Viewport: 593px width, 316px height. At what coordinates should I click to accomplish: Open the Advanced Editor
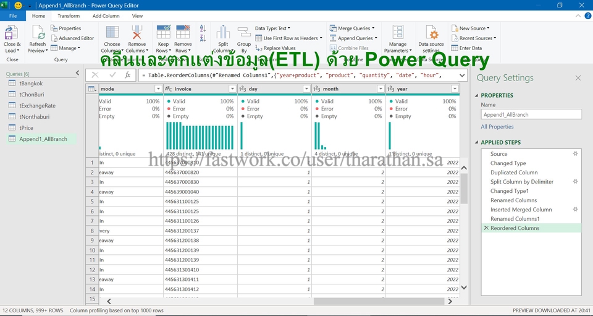[x=73, y=38]
